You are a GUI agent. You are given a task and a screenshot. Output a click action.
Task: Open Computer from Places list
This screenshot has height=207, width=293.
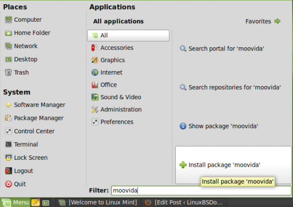pos(23,20)
